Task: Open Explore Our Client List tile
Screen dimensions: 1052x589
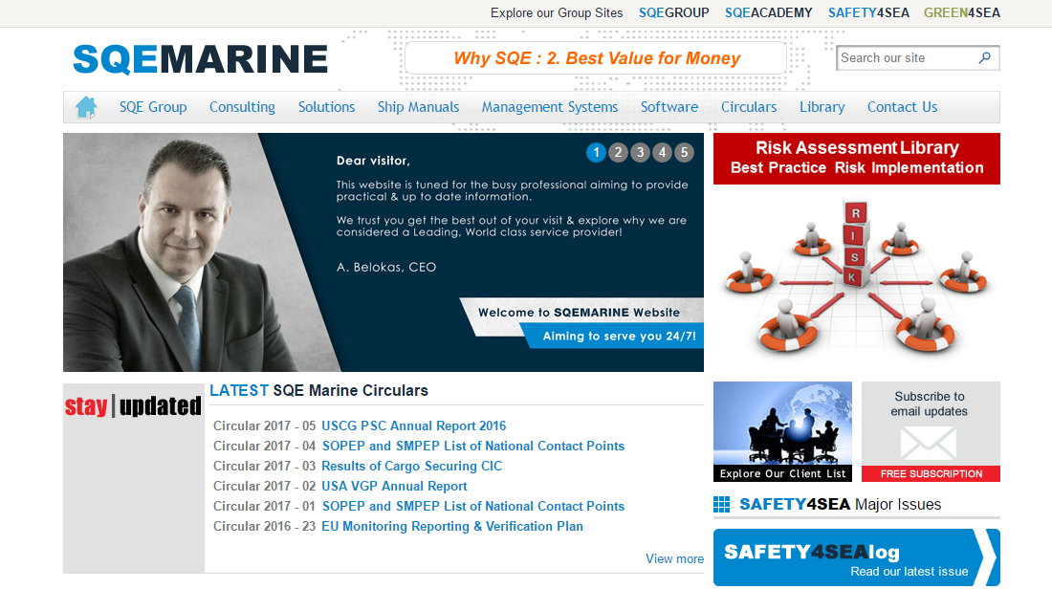Action: (783, 431)
